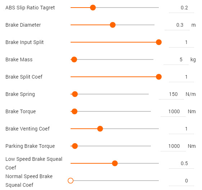Select the Normal Speed Brake Squeal value field
202x190 pixels.
181,181
